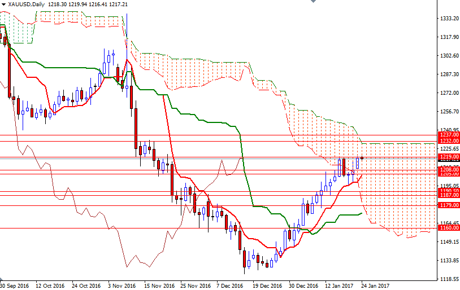
Task: Click the 1160.00 support level price tag
Action: pos(449,228)
